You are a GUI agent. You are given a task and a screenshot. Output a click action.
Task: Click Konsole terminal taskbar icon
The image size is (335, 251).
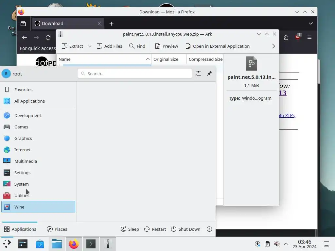91,244
